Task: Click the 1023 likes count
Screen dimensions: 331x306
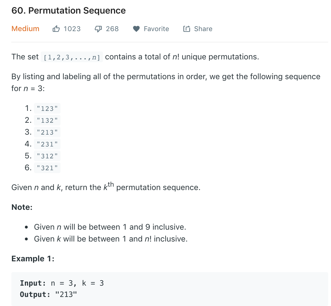Action: pyautogui.click(x=72, y=29)
